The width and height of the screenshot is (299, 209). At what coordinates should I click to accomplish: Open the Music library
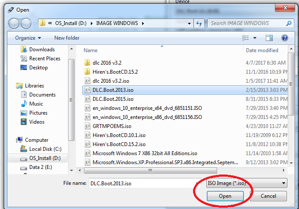pyautogui.click(x=32, y=104)
